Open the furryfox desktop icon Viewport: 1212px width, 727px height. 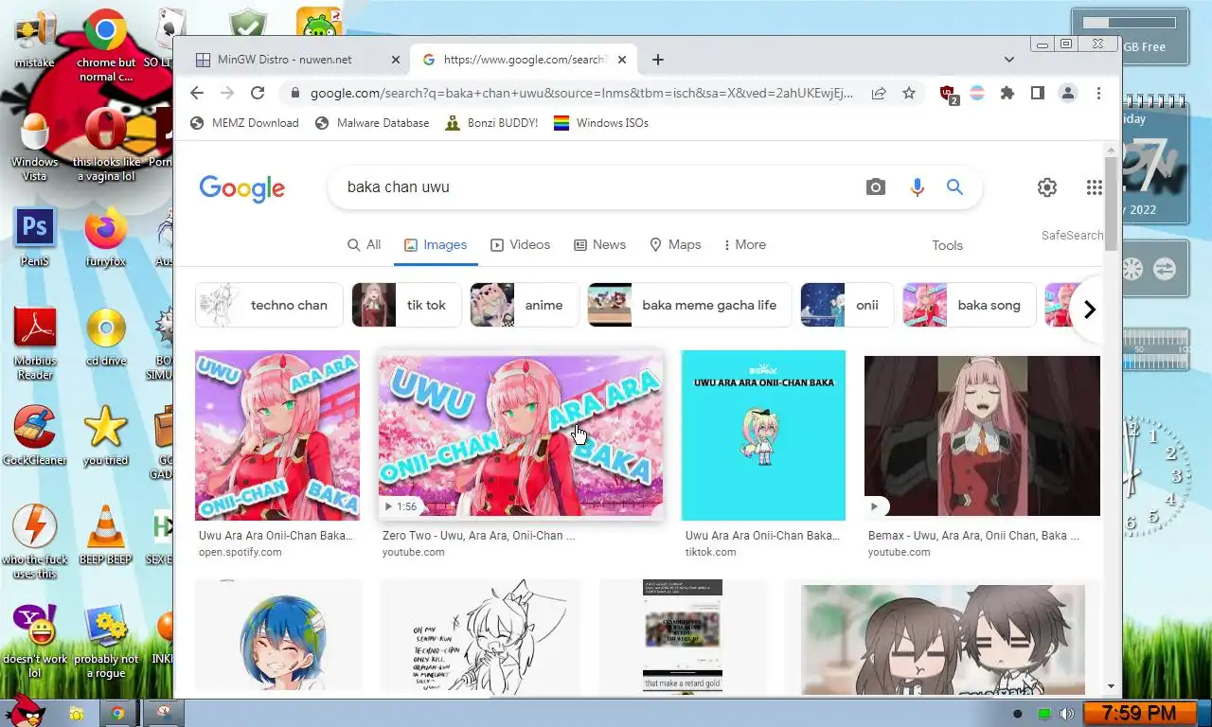(105, 239)
